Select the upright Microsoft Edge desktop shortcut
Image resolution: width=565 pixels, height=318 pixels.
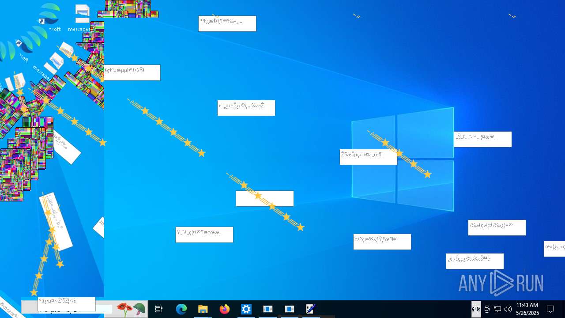point(49,17)
